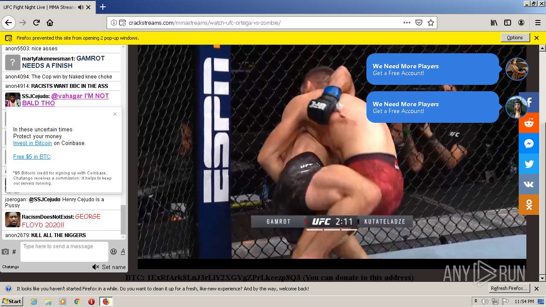Share stream on Twitter
Screen dimensions: 546x307
tap(529, 164)
